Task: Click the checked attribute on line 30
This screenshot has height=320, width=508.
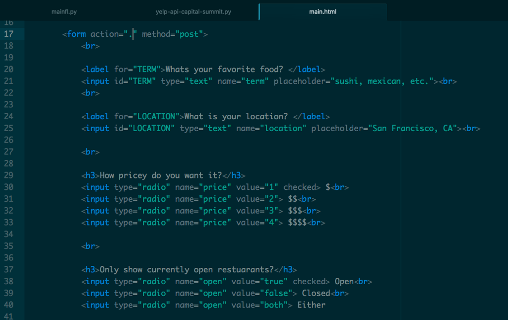Action: [299, 187]
